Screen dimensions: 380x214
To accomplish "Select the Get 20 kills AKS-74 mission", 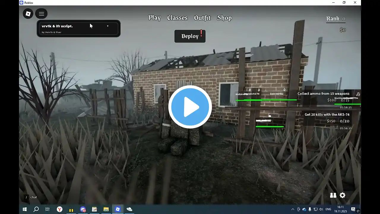I will pyautogui.click(x=327, y=114).
